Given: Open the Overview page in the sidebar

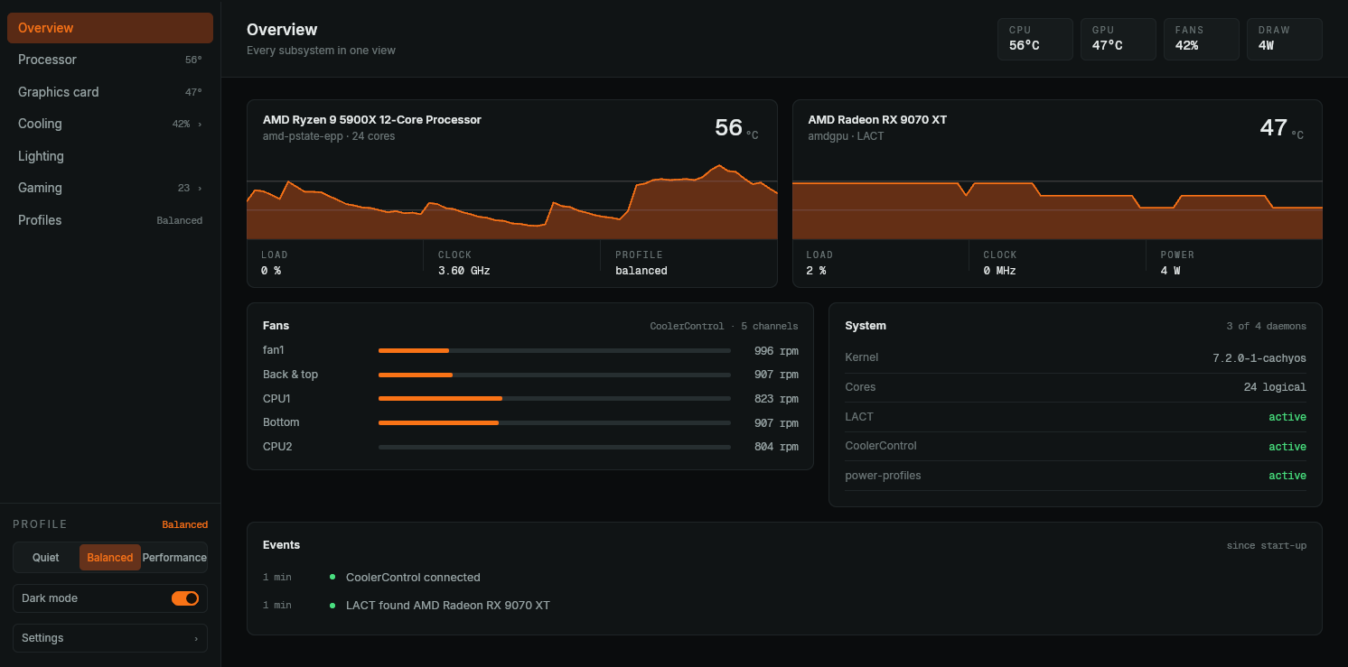Looking at the screenshot, I should (x=110, y=28).
